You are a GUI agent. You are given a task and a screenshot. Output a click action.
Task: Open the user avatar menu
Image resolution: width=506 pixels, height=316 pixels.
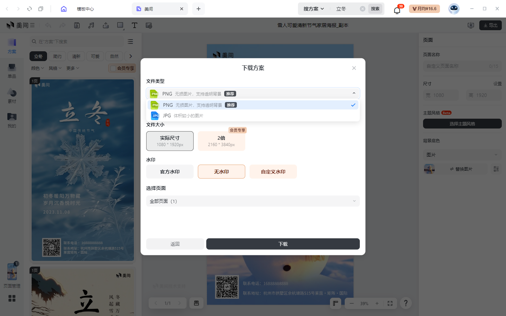pos(454,9)
